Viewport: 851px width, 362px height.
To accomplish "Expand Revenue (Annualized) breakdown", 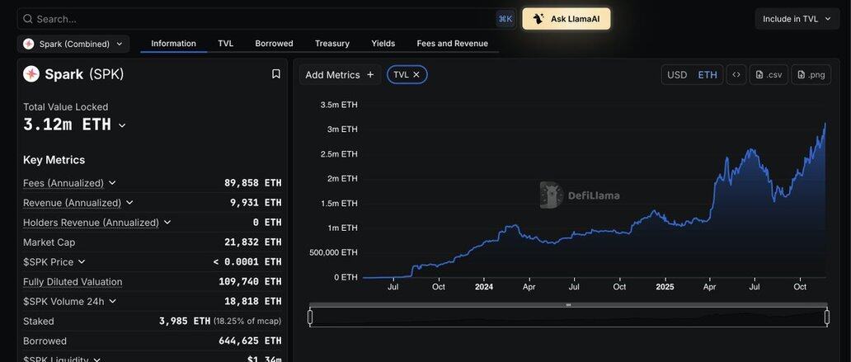I will 129,203.
